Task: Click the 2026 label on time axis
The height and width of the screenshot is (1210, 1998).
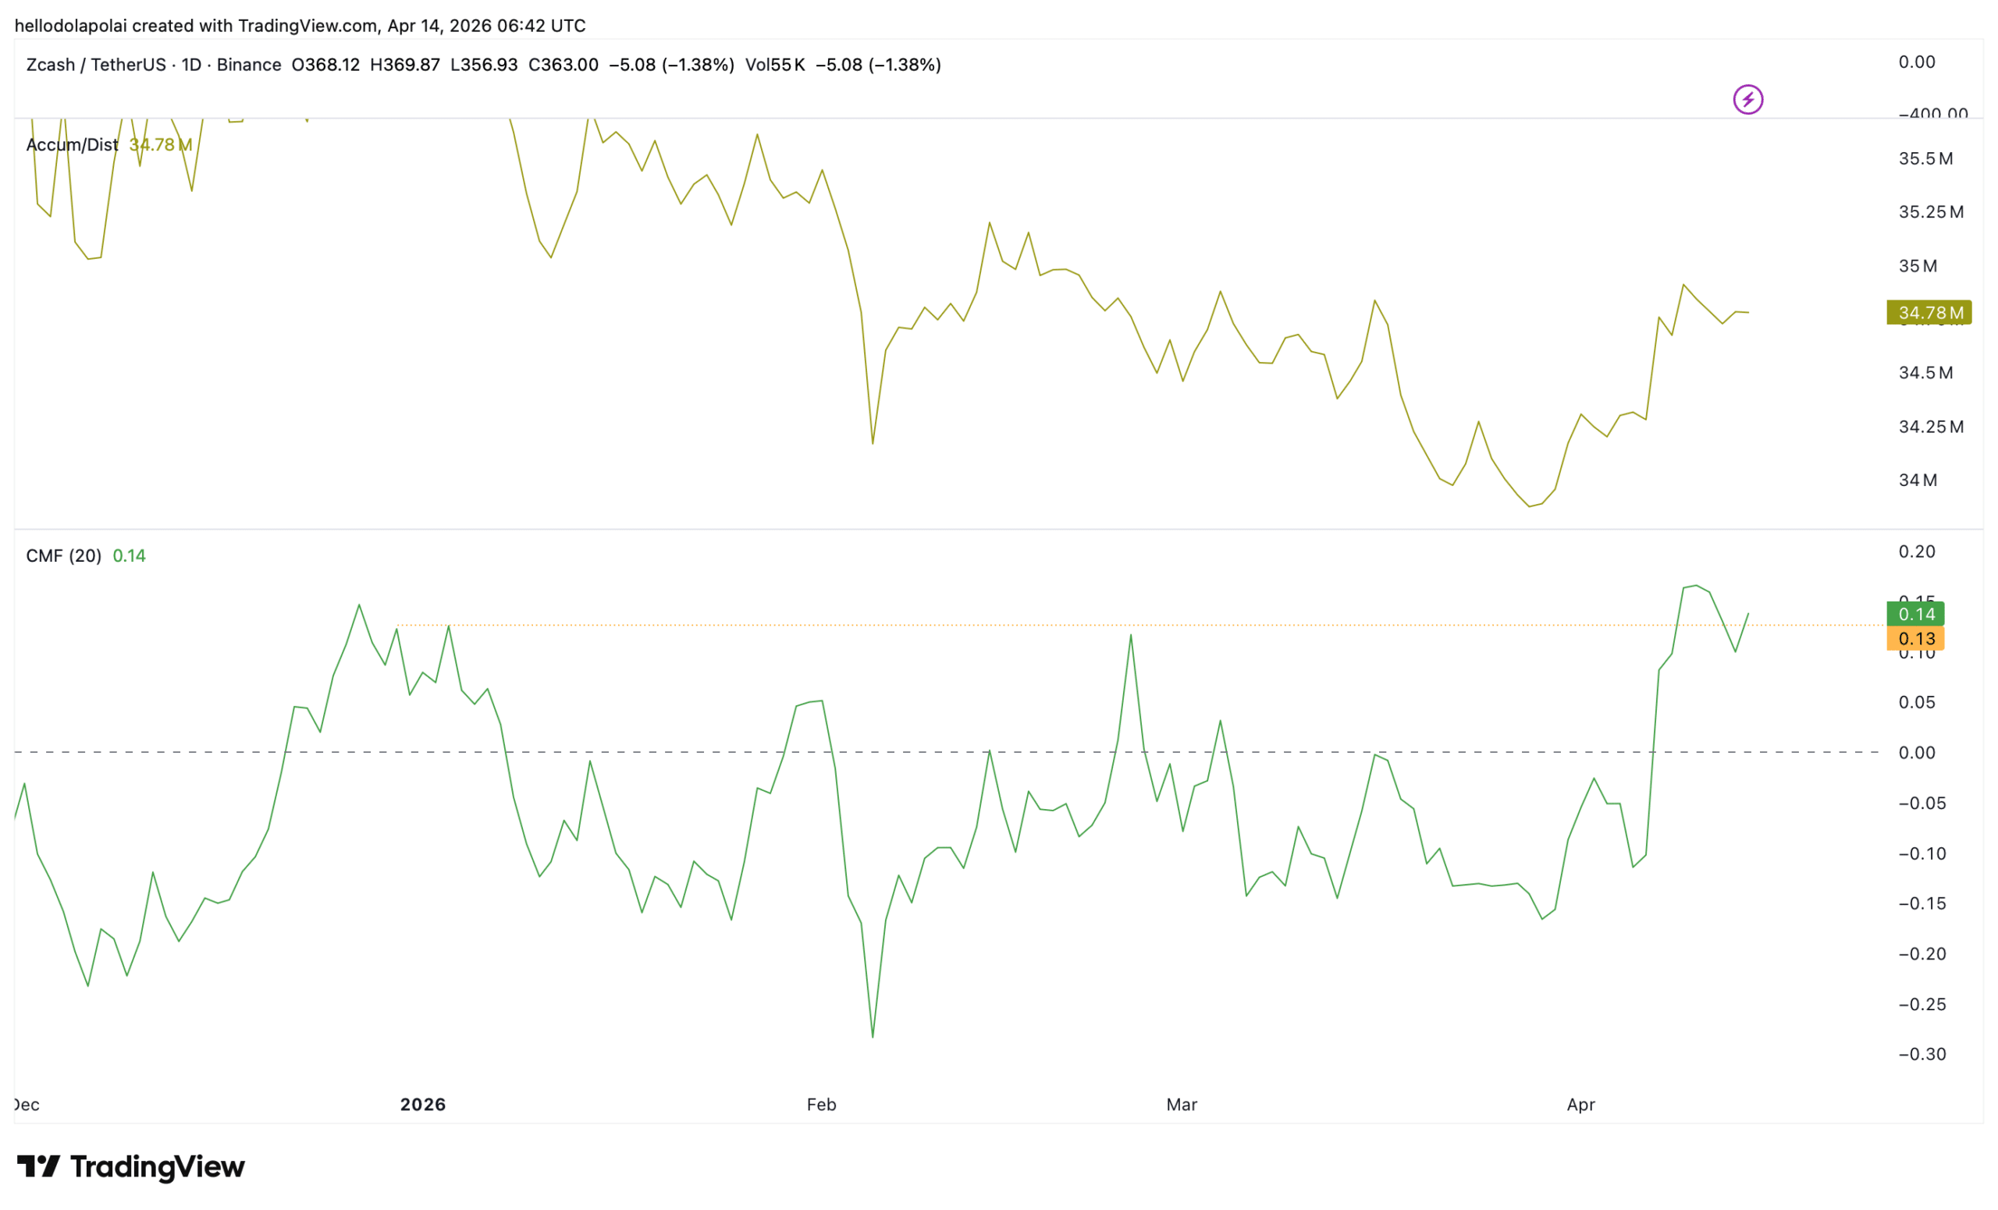Action: (422, 1105)
